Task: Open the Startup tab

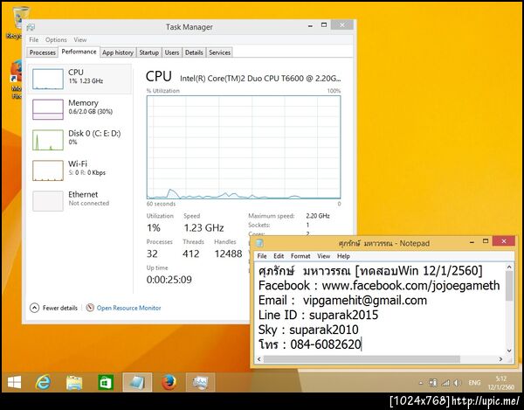Action: pyautogui.click(x=149, y=52)
